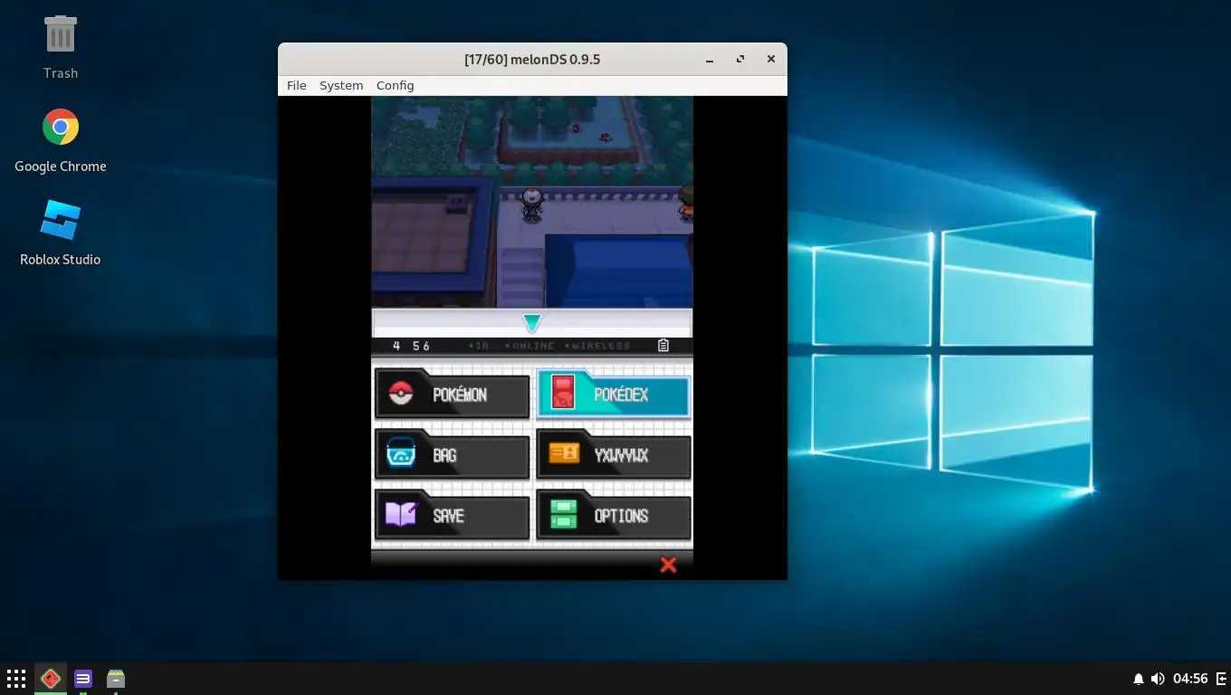The width and height of the screenshot is (1231, 695).
Task: Click the Poké Ball icon on POKÉMON
Action: click(401, 394)
